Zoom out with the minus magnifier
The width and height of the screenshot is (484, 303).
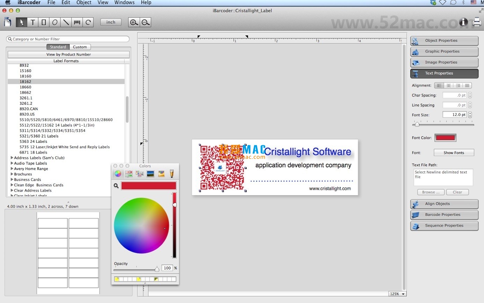pos(145,22)
